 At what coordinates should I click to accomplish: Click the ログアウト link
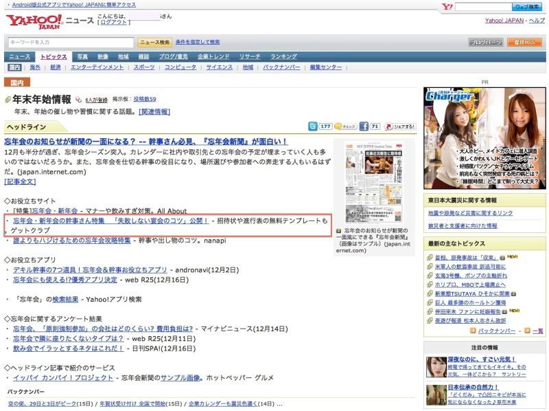[x=113, y=23]
